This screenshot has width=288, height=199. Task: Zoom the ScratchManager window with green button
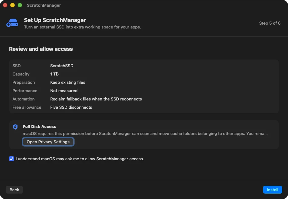point(20,5)
